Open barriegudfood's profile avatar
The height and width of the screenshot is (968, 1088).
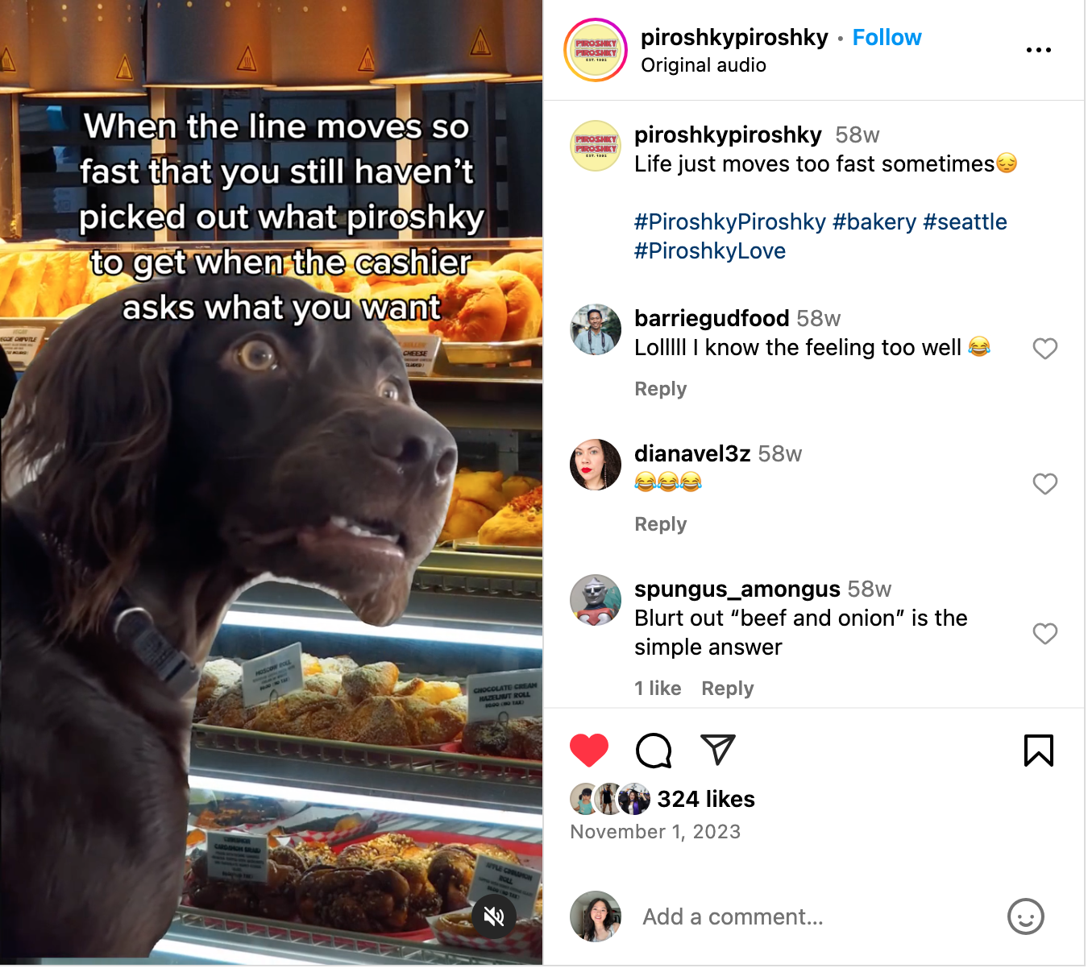(x=596, y=330)
